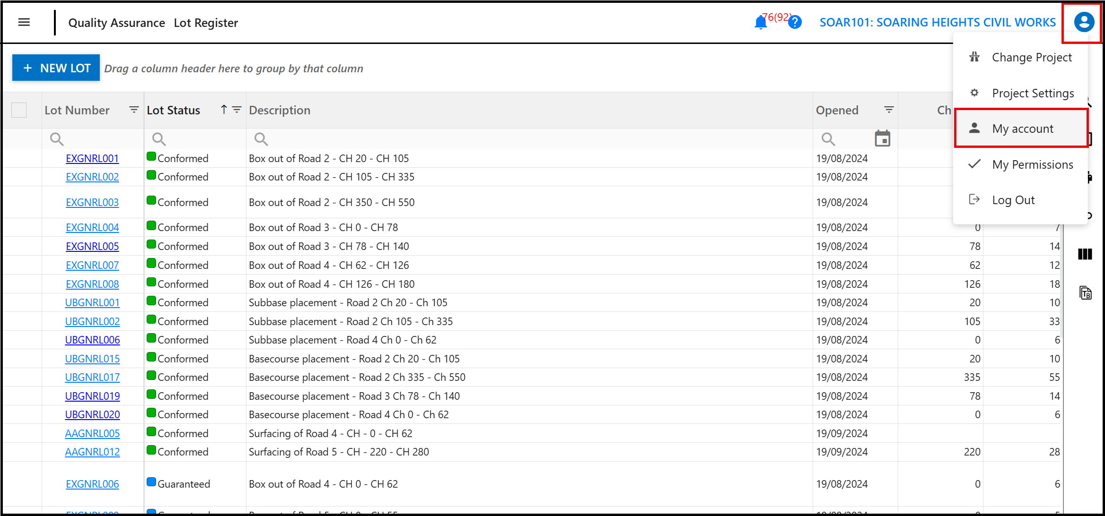Image resolution: width=1105 pixels, height=516 pixels.
Task: Click the column chooser icon on right
Action: (1085, 254)
